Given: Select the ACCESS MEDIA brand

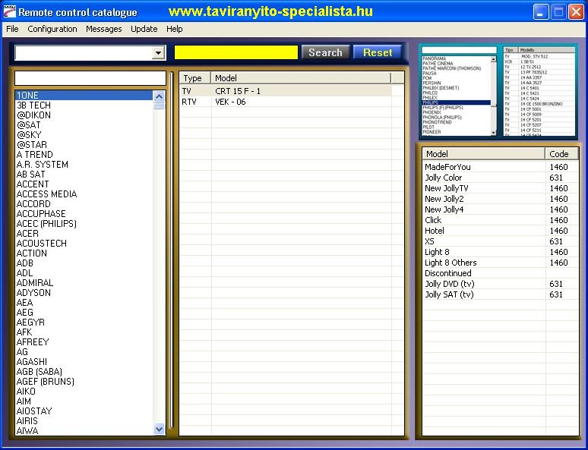Looking at the screenshot, I should click(x=84, y=194).
